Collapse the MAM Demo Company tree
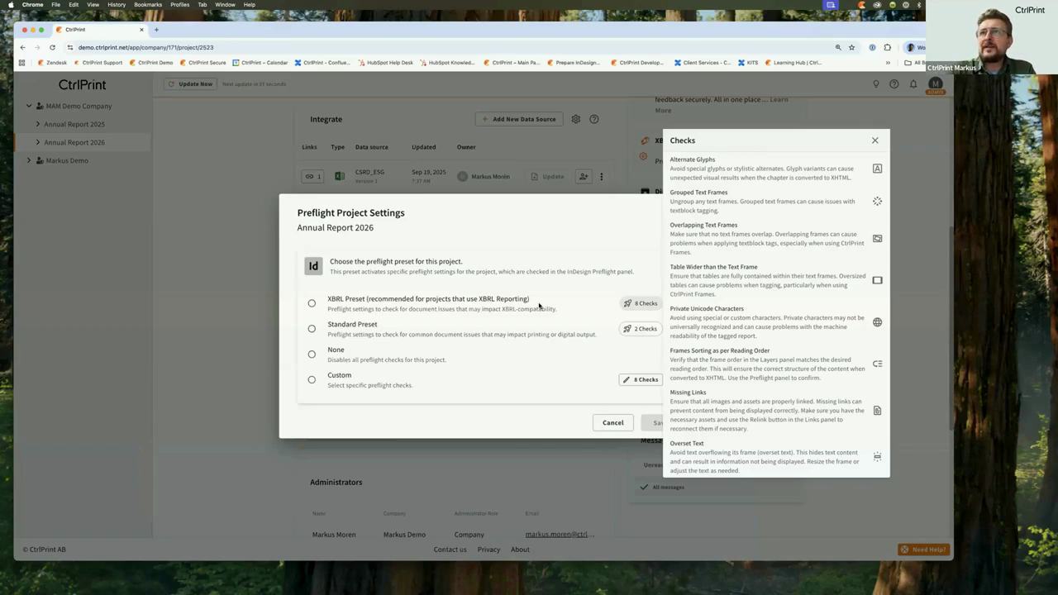Image resolution: width=1058 pixels, height=595 pixels. [29, 106]
